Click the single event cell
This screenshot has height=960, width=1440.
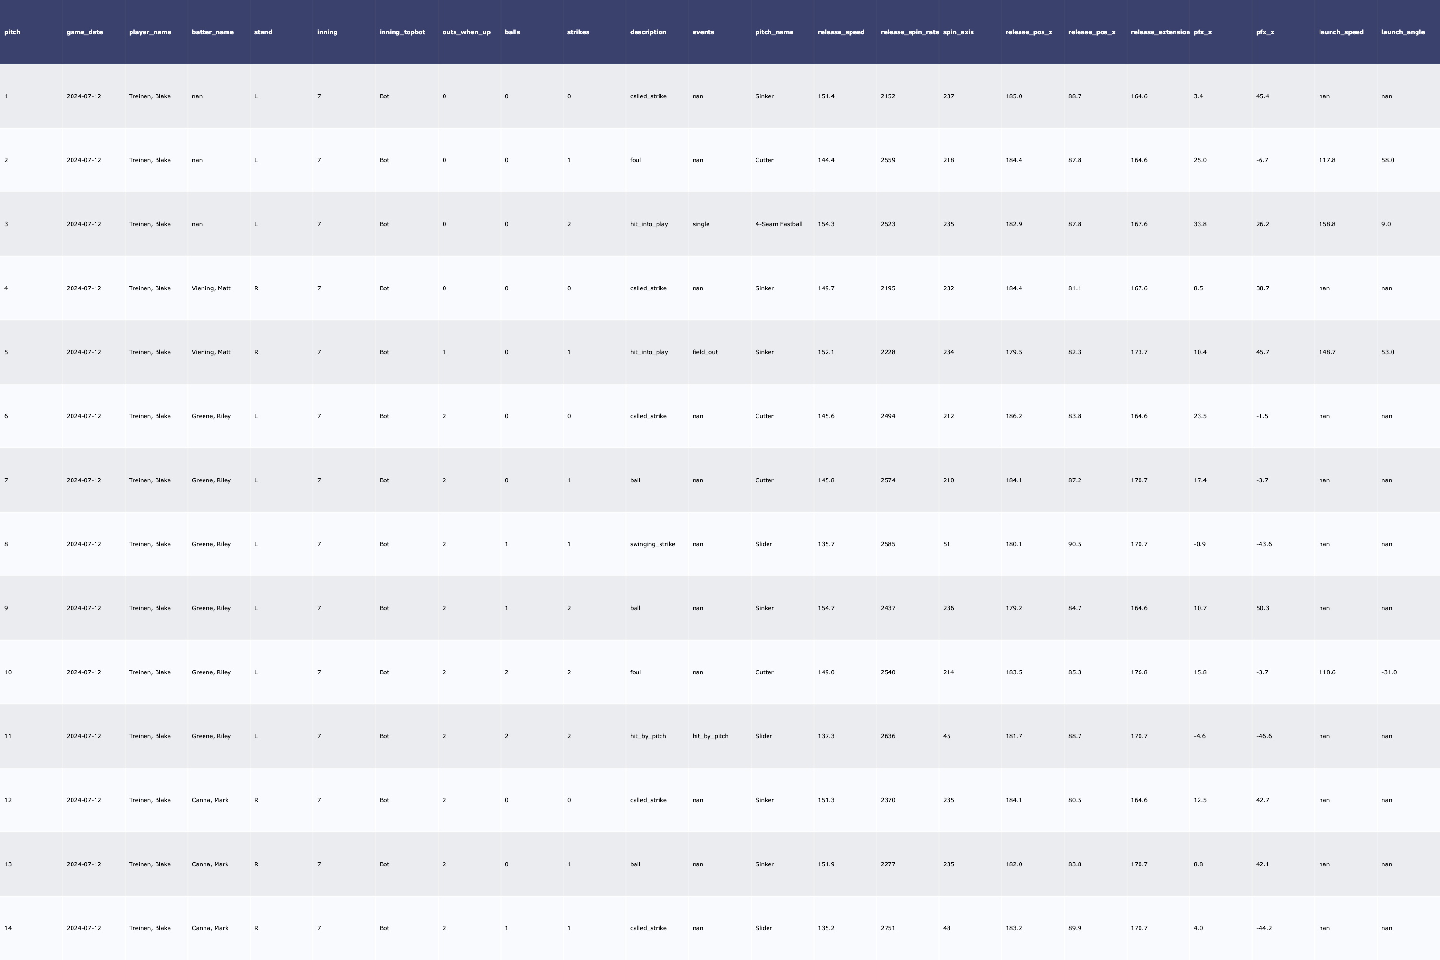pos(700,224)
